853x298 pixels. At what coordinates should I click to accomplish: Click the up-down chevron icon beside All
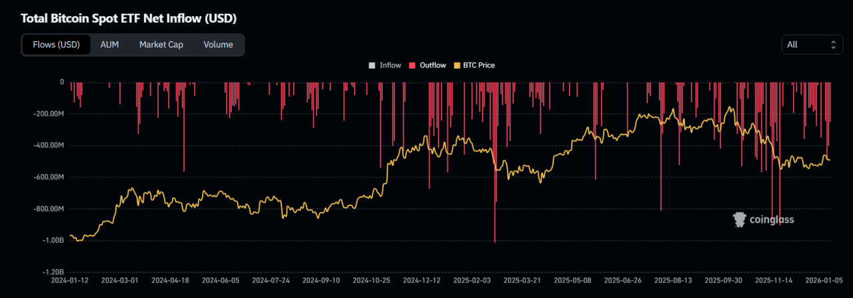click(x=833, y=45)
